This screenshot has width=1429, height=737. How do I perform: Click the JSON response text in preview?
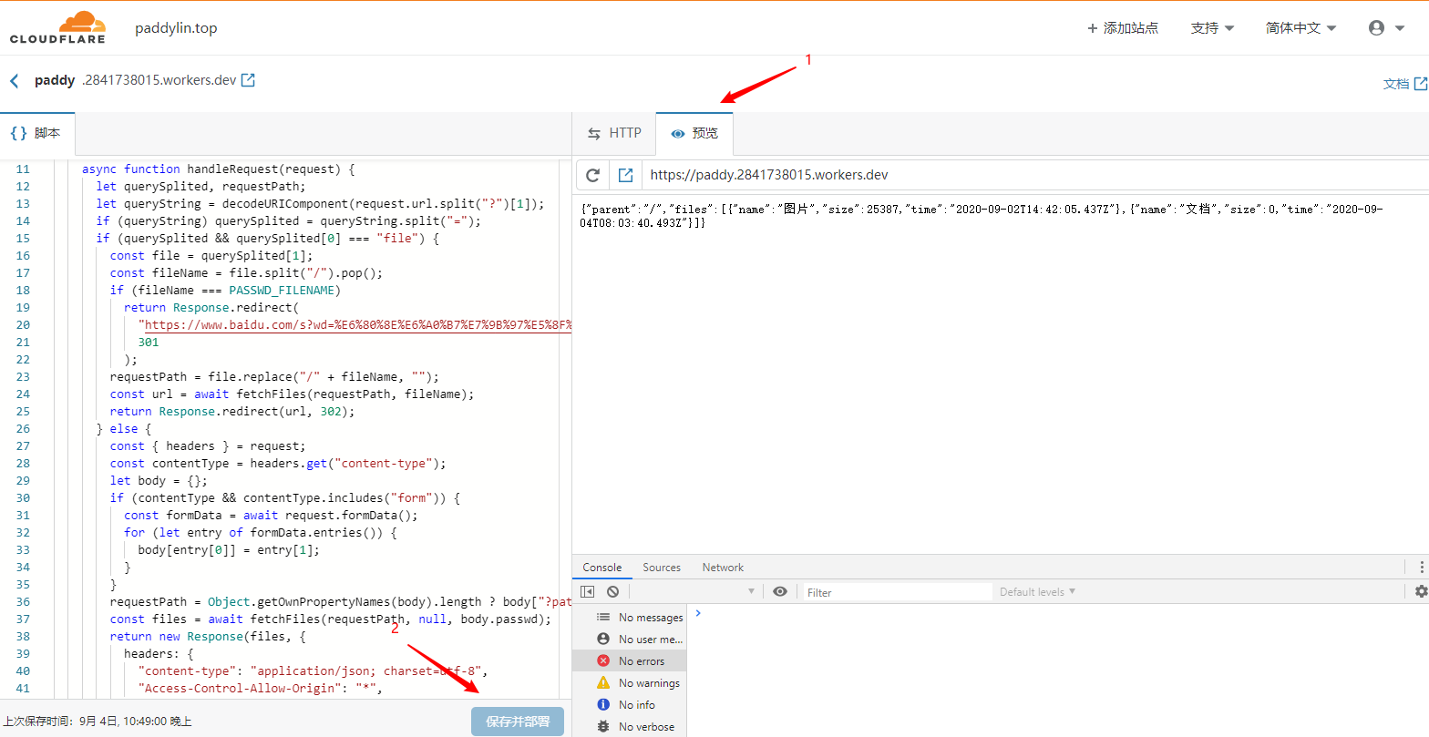pyautogui.click(x=982, y=216)
